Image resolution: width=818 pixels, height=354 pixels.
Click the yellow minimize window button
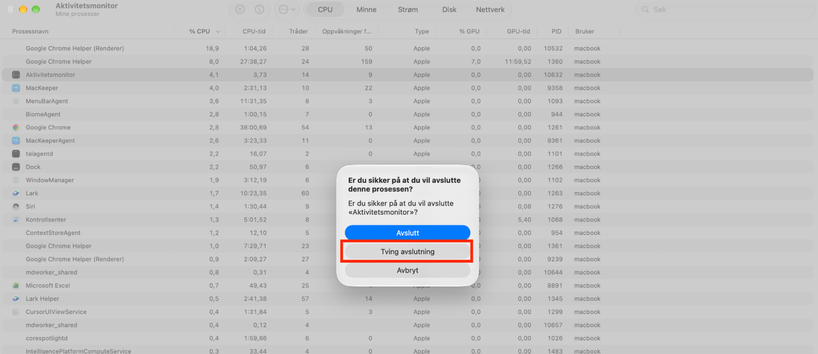(x=23, y=9)
